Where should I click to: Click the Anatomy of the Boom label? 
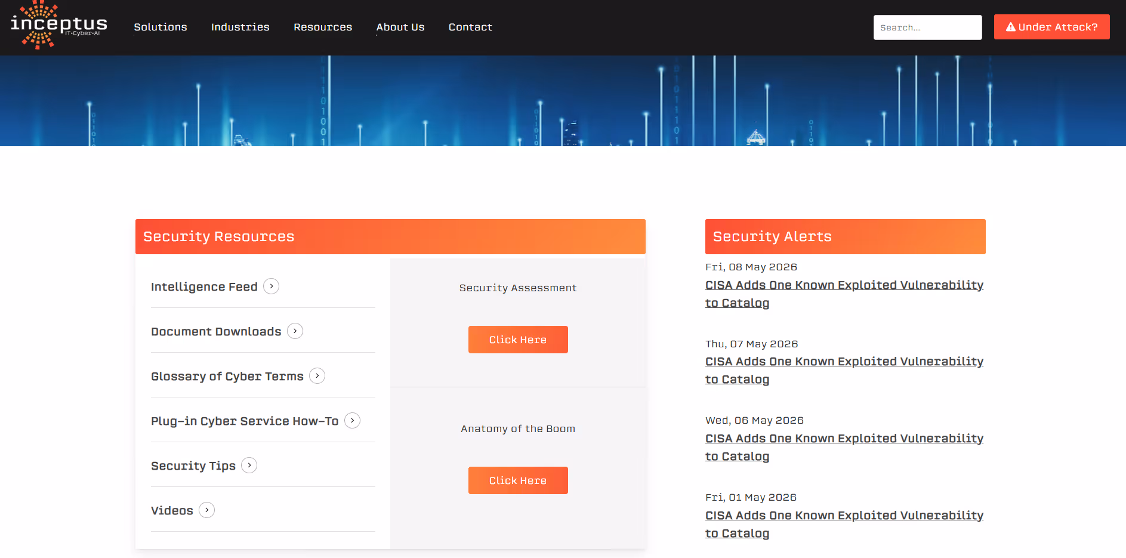click(518, 429)
